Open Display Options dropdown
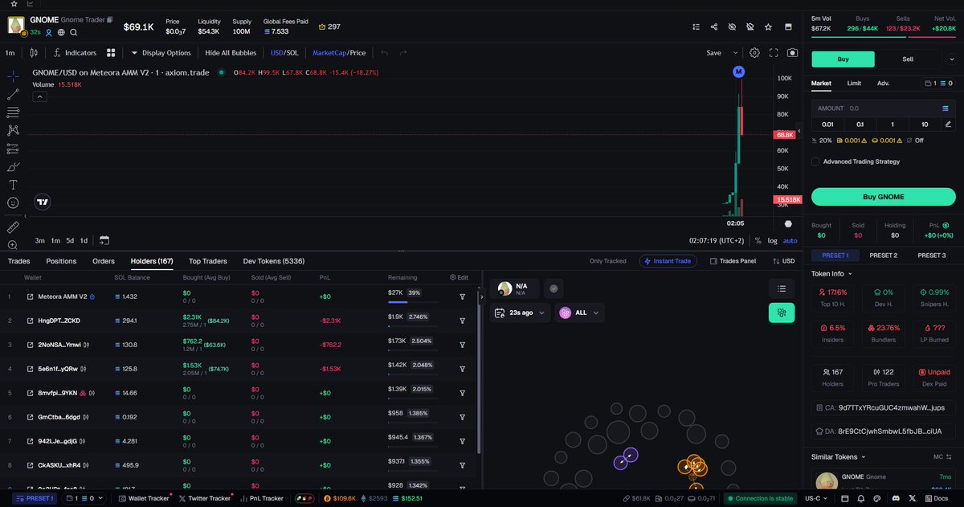Viewport: 964px width, 507px height. click(161, 53)
